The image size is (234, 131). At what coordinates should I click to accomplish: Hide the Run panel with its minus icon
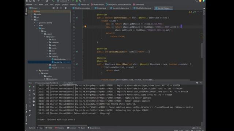pos(201,83)
